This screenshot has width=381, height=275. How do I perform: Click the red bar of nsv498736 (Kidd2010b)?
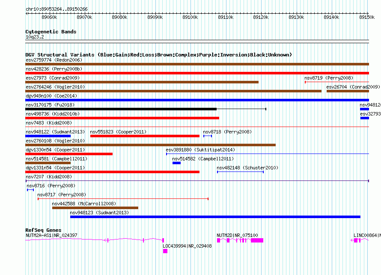(x=122, y=118)
